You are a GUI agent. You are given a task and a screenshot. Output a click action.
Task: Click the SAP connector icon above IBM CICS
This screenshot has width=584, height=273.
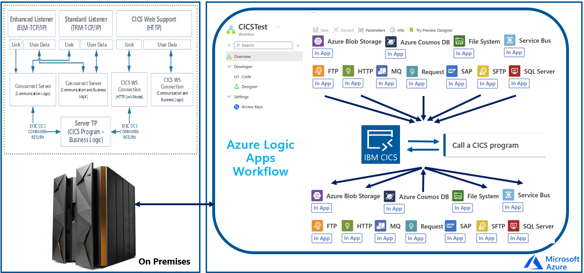click(452, 71)
